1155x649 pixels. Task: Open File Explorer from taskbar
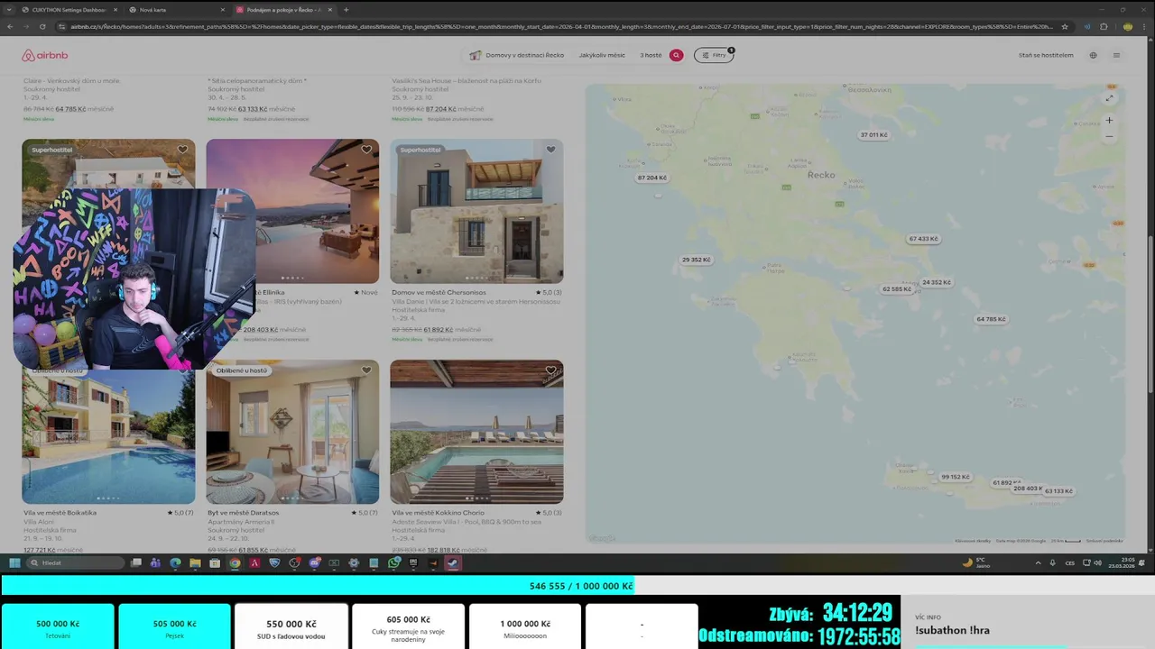click(x=195, y=562)
